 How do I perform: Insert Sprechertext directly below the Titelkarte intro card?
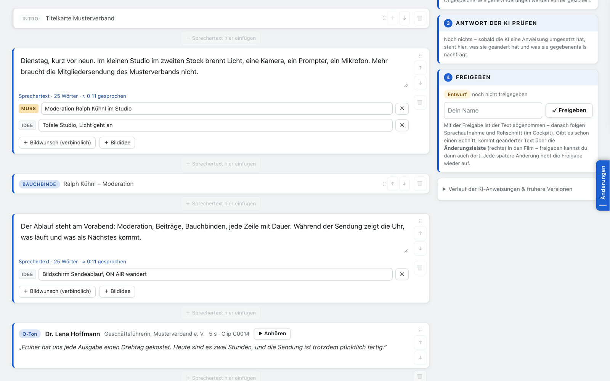(221, 38)
